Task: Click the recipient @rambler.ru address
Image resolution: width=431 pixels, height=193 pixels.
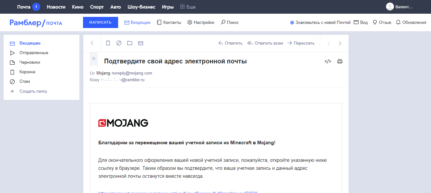Action: pos(123,80)
